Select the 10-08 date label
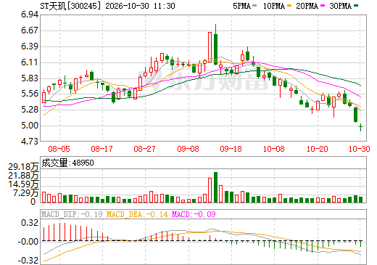 pyautogui.click(x=274, y=149)
